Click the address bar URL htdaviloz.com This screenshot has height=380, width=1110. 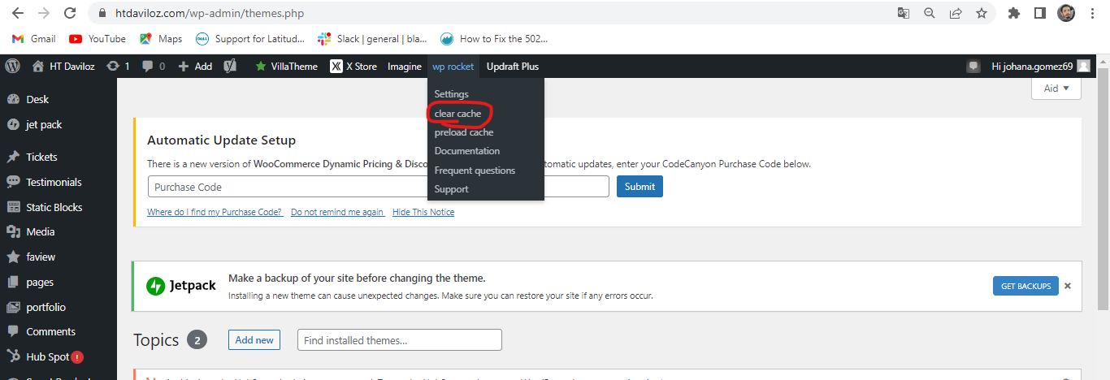point(209,13)
